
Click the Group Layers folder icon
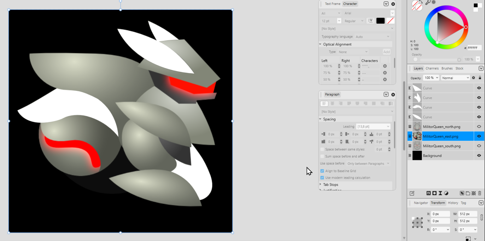[468, 193]
